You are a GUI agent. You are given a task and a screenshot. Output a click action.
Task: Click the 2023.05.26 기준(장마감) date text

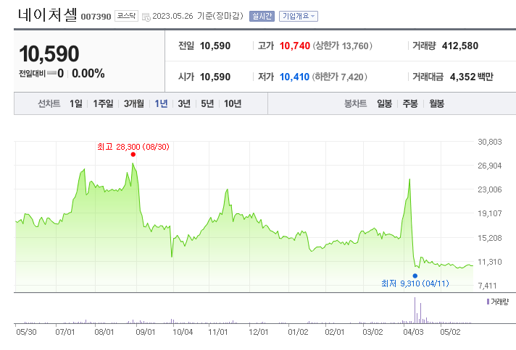pos(197,16)
